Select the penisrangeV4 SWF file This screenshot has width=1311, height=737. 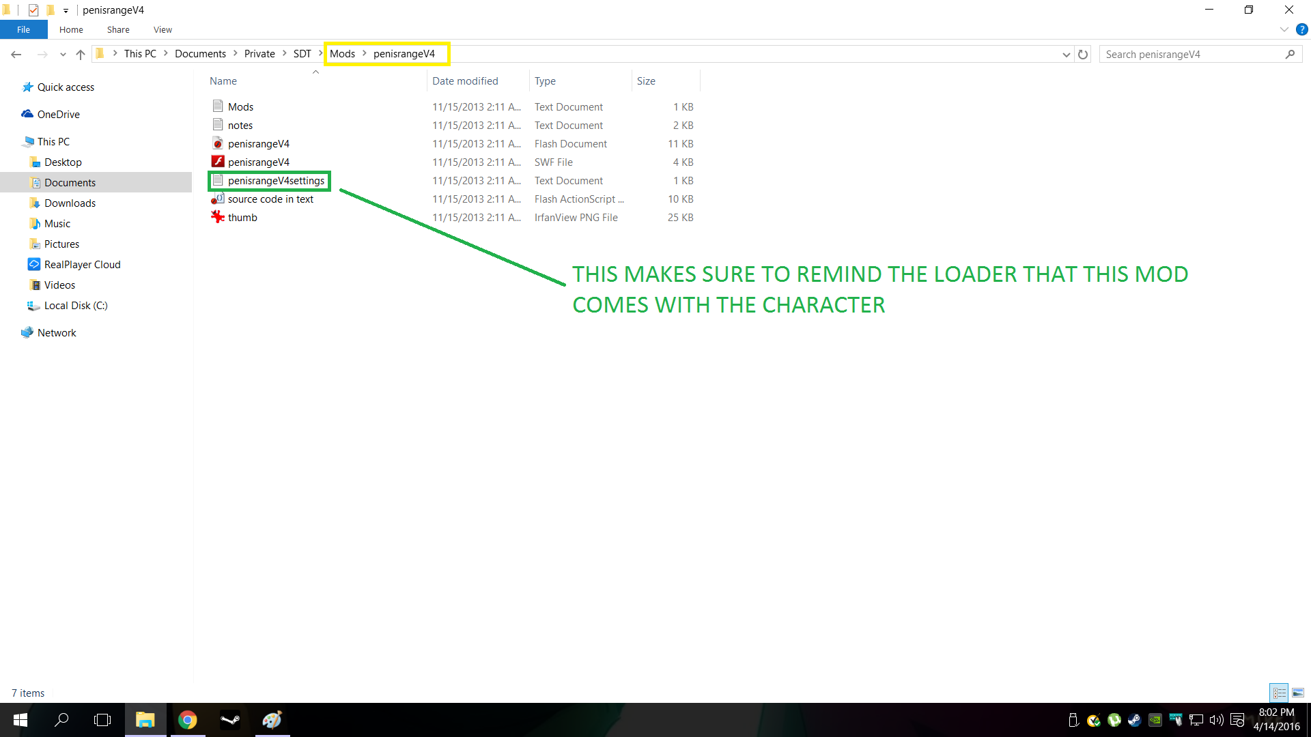[258, 162]
